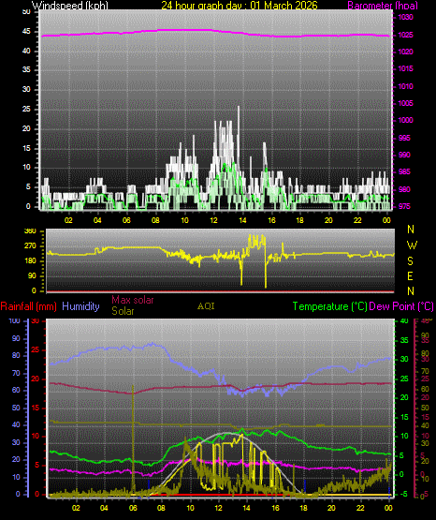Screen dimensions: 436x520
Task: Click the windspeed scale value 25
Action: pos(26,109)
